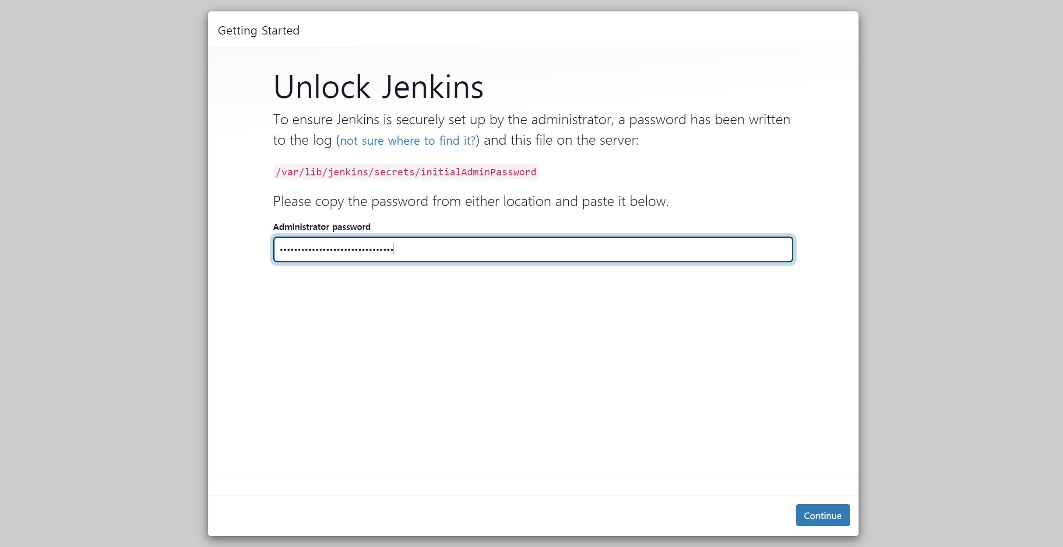Click the 'Administrator password' field label

(x=321, y=227)
